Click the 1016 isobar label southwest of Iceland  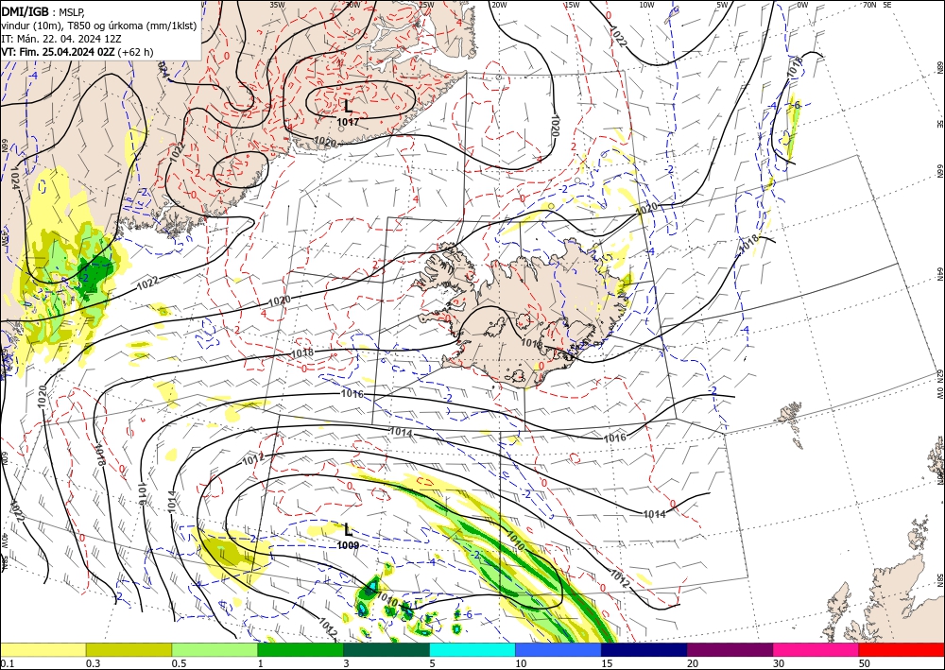pos(352,394)
